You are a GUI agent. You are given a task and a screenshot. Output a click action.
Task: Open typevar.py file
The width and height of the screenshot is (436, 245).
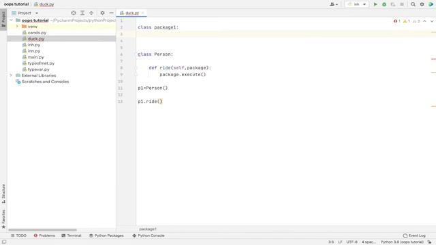[38, 69]
